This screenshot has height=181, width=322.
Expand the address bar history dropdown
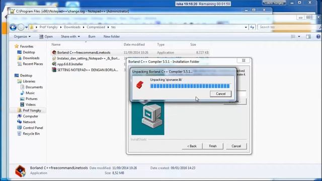[246, 27]
